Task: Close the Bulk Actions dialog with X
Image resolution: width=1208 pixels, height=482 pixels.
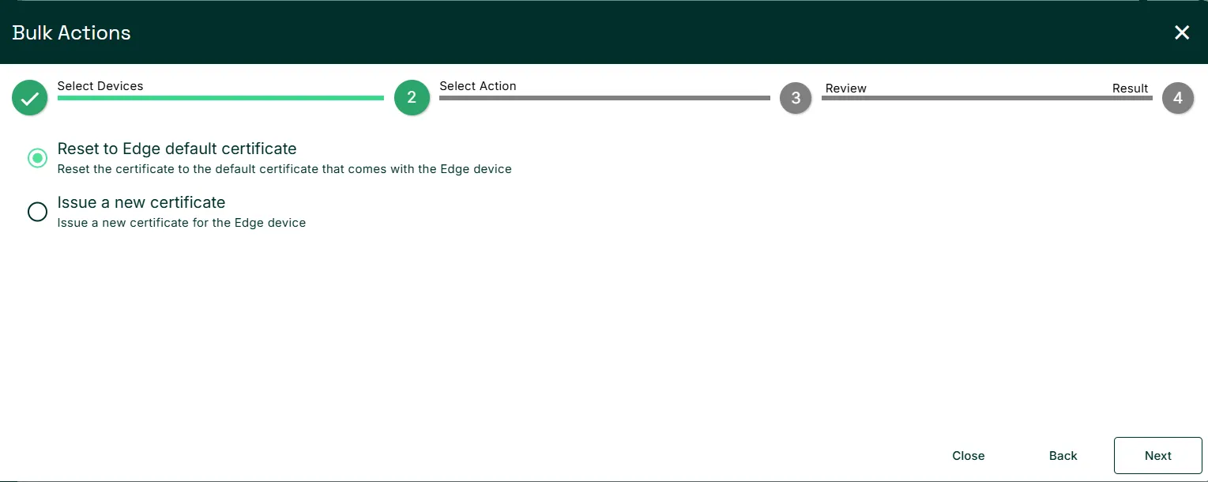Action: [1182, 32]
